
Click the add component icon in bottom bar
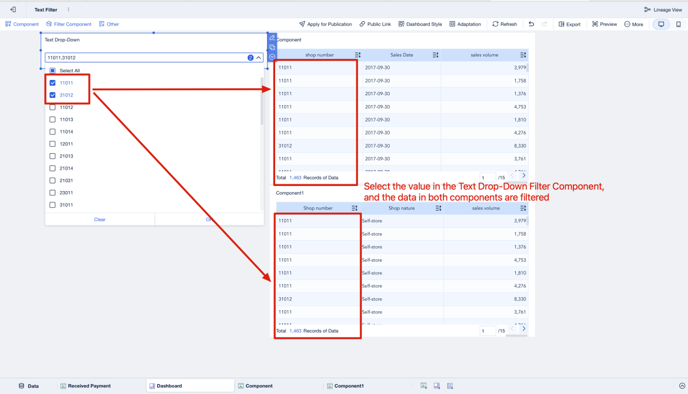pyautogui.click(x=424, y=386)
